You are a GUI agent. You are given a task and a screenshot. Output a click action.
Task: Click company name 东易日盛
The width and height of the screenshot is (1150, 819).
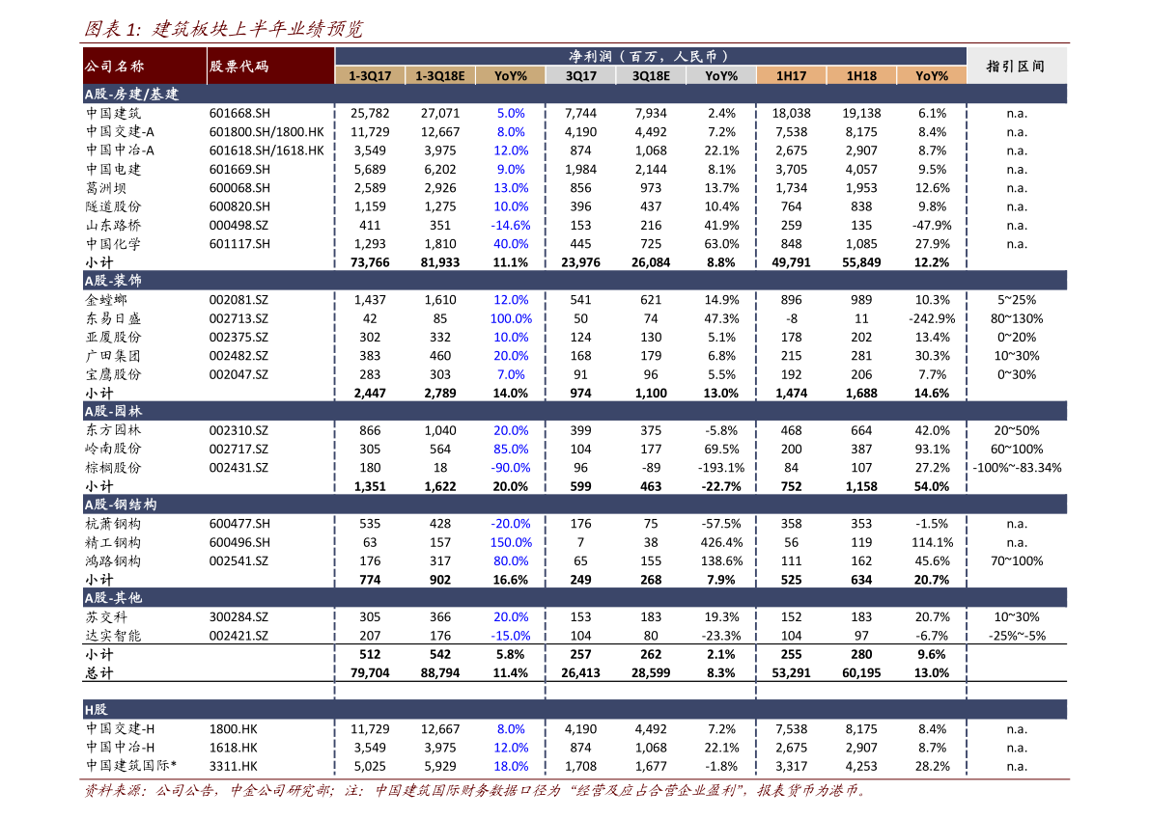pos(114,318)
